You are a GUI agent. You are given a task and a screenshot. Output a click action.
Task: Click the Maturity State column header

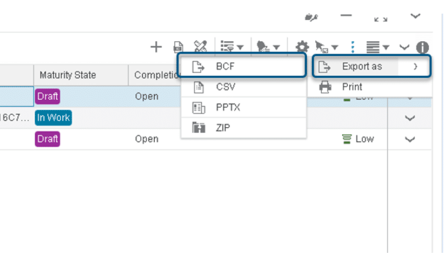pos(67,75)
